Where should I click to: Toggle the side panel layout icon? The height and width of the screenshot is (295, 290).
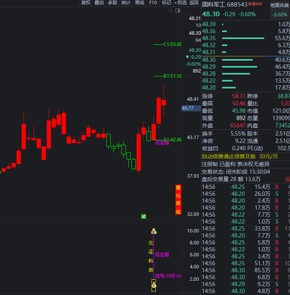click(178, 11)
